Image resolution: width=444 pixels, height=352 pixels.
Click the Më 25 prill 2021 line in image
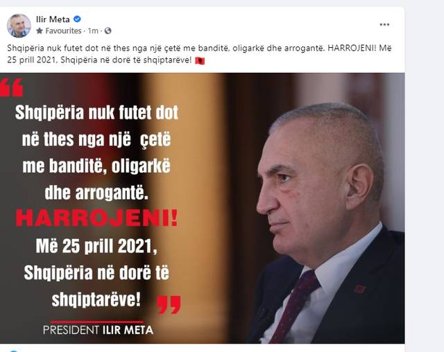(96, 246)
